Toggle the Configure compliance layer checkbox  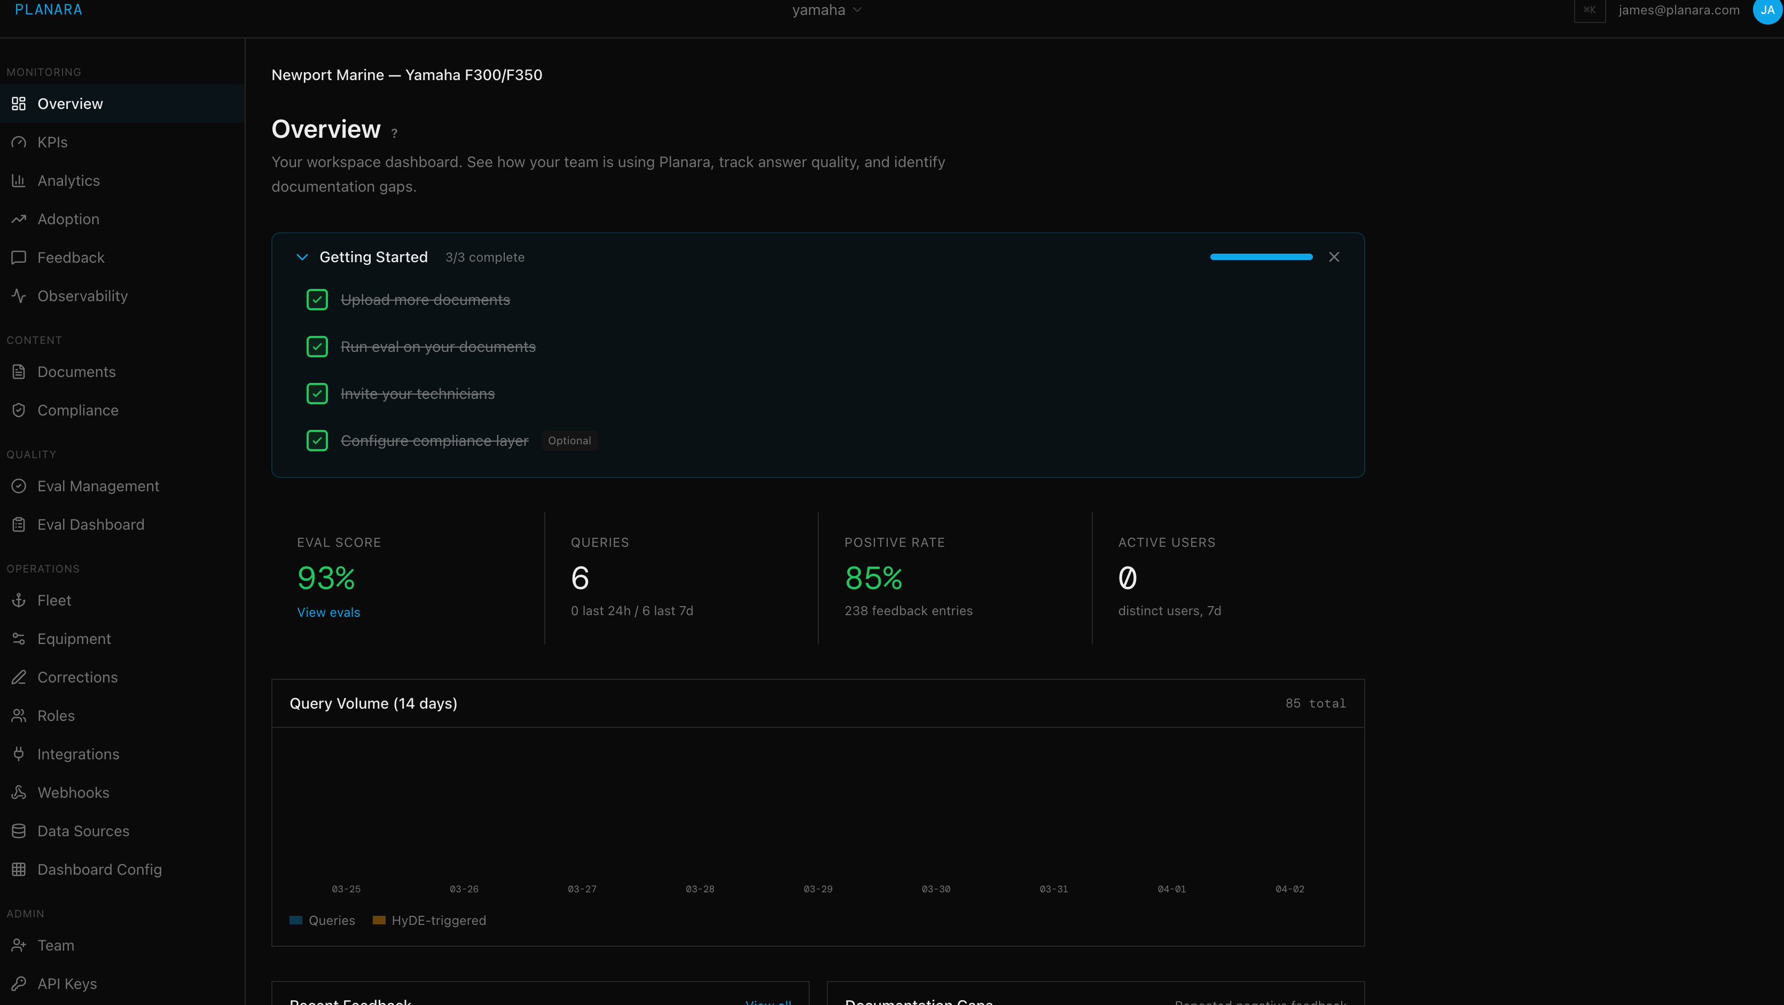(317, 441)
